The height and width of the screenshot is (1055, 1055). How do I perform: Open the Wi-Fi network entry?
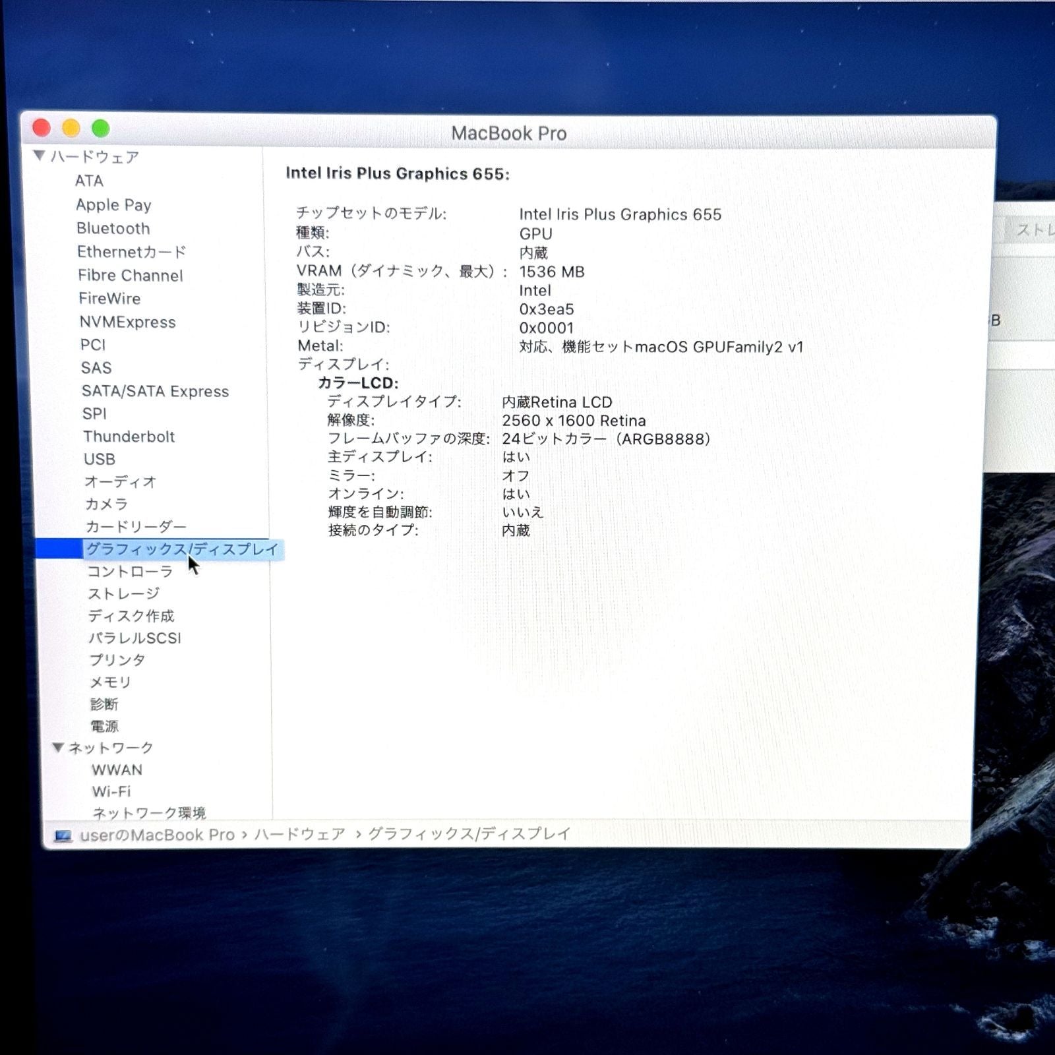point(111,791)
